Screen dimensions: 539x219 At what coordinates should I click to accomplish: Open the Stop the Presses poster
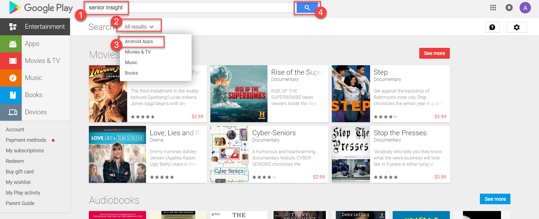pos(351,154)
